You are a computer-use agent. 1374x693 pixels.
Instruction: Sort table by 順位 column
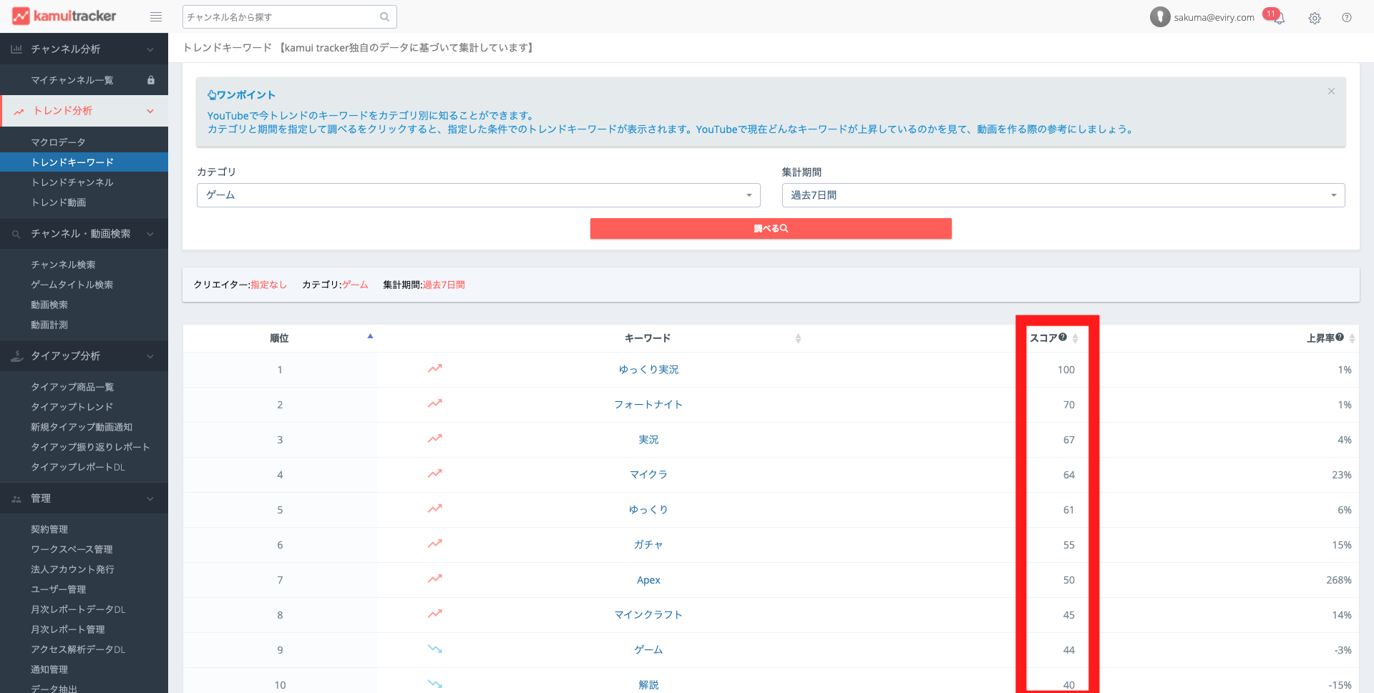coord(279,338)
